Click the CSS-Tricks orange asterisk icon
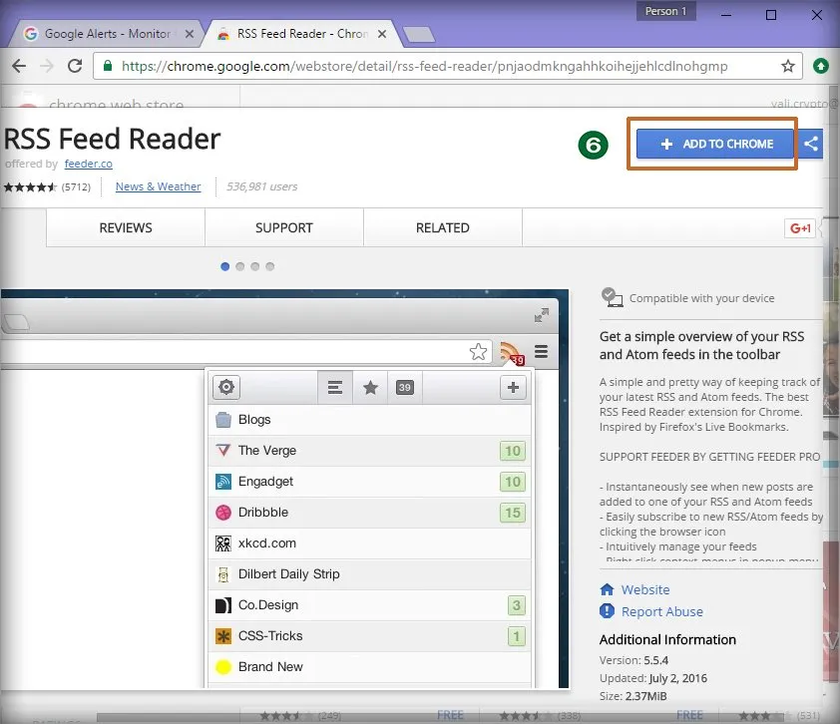 click(x=223, y=636)
